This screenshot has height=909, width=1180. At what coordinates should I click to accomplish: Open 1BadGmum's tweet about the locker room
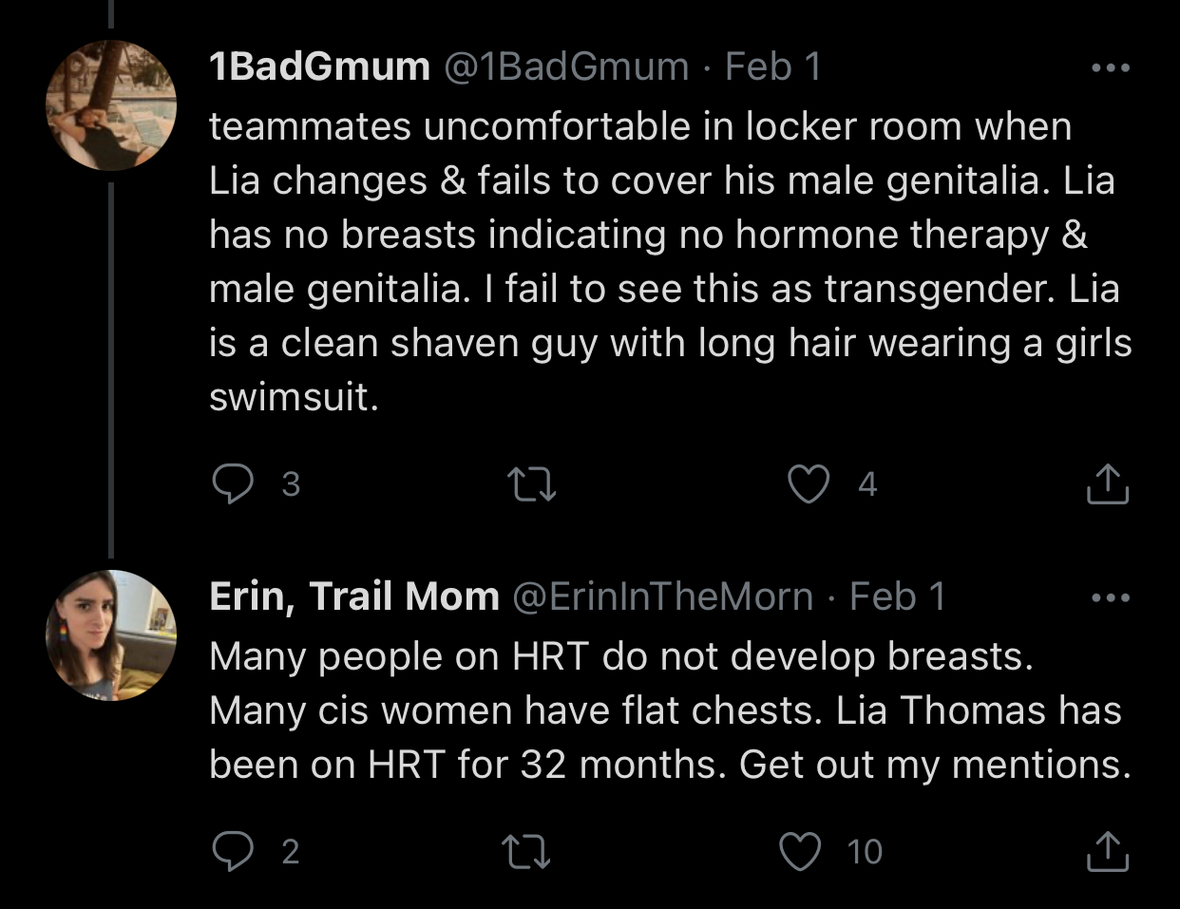pyautogui.click(x=665, y=261)
